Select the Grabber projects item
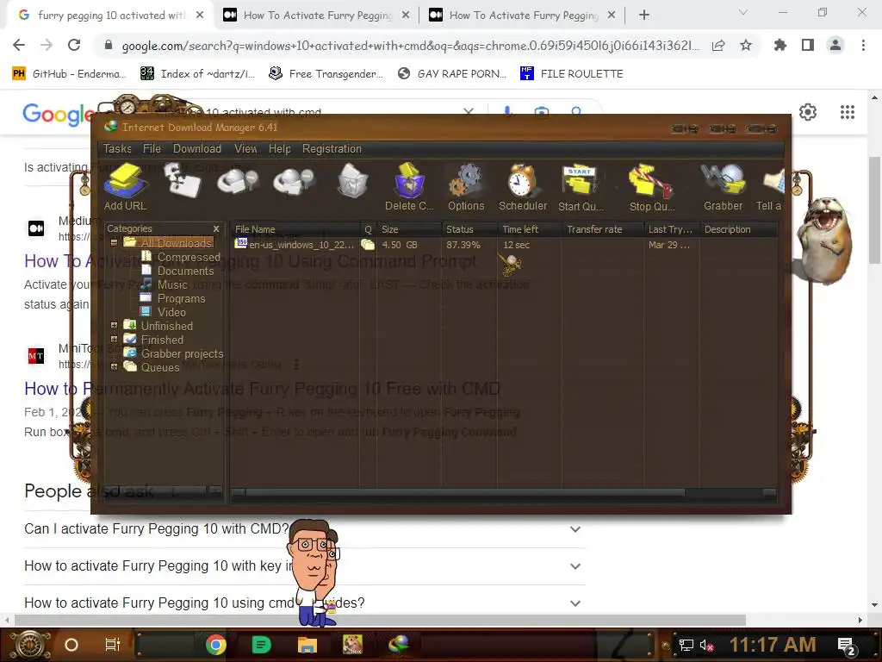 (x=174, y=353)
